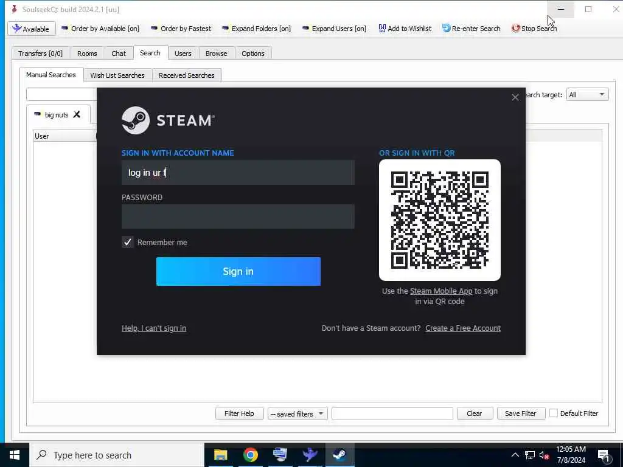
Task: Open the Options tab
Action: point(252,54)
